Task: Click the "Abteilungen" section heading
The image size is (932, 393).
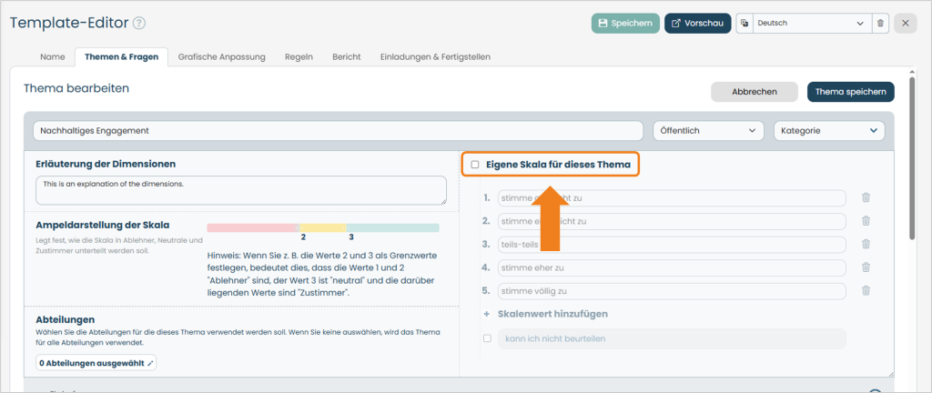Action: pos(66,320)
